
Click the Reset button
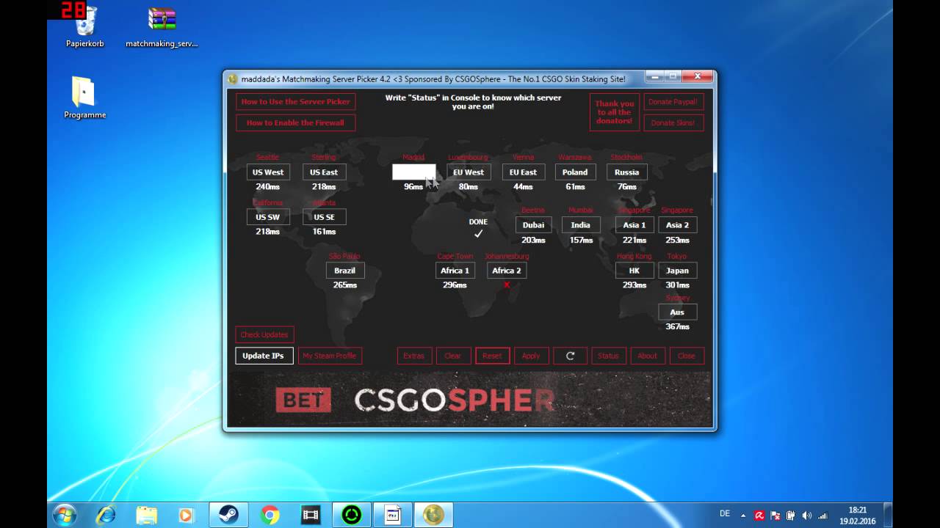tap(492, 356)
